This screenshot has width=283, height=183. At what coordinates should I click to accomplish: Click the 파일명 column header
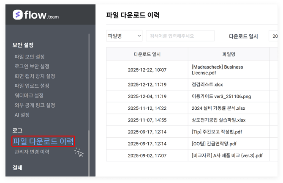229,54
